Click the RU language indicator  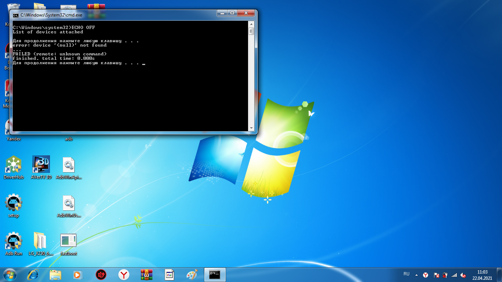(406, 274)
